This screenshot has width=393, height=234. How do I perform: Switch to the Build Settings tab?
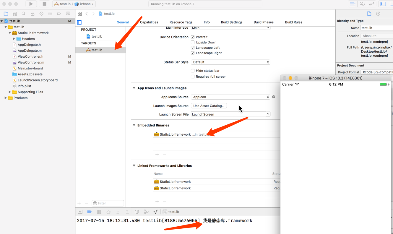pyautogui.click(x=232, y=22)
